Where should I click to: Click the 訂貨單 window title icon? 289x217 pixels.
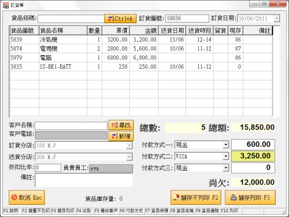pos(6,5)
